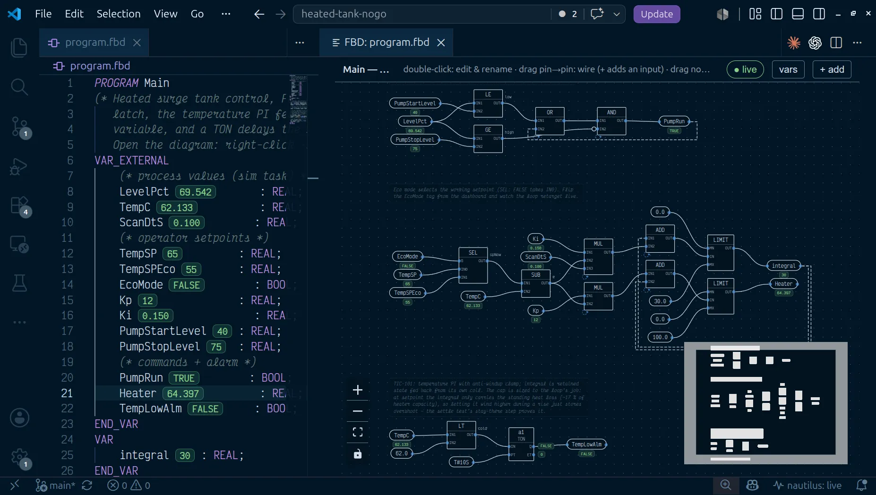Open the remote window indicator
This screenshot has height=495, width=876.
point(15,485)
